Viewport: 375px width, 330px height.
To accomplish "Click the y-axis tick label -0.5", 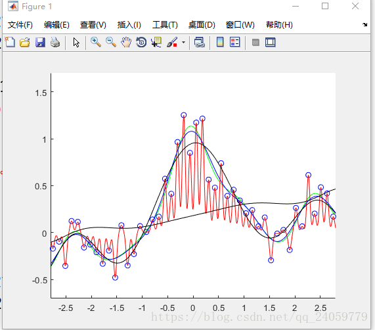I will tap(39, 280).
